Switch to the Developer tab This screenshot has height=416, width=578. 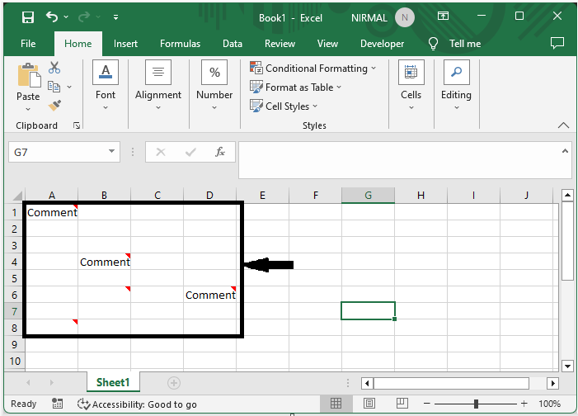[x=382, y=44]
